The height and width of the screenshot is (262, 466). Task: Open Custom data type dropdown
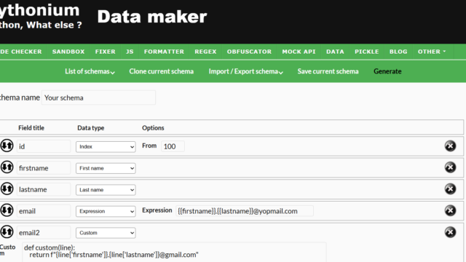106,233
